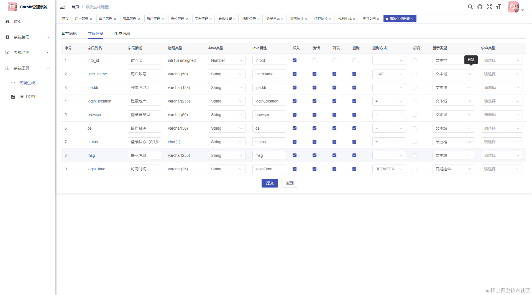Open the 查询方式 dropdown showing BETWEEN
Screen dimensions: 532x295
[x=389, y=169]
